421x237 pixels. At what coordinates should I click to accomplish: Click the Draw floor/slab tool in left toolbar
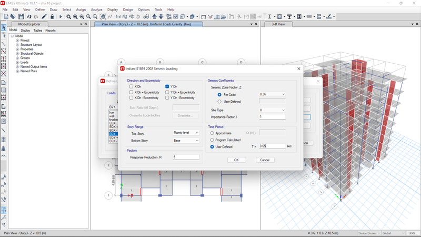tap(4, 83)
